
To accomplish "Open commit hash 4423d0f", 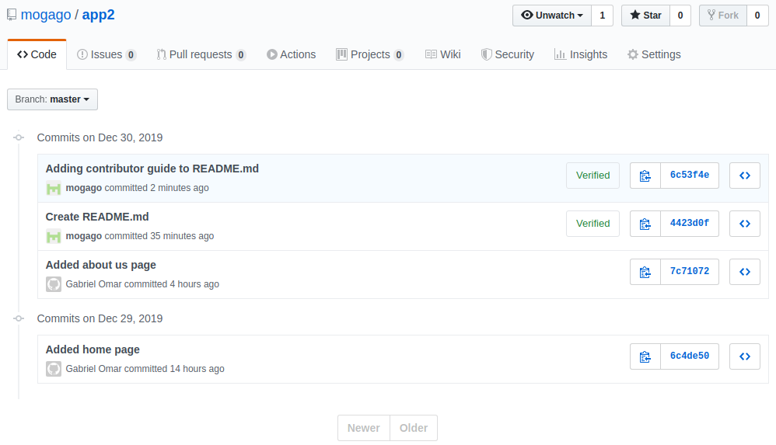I will point(690,223).
